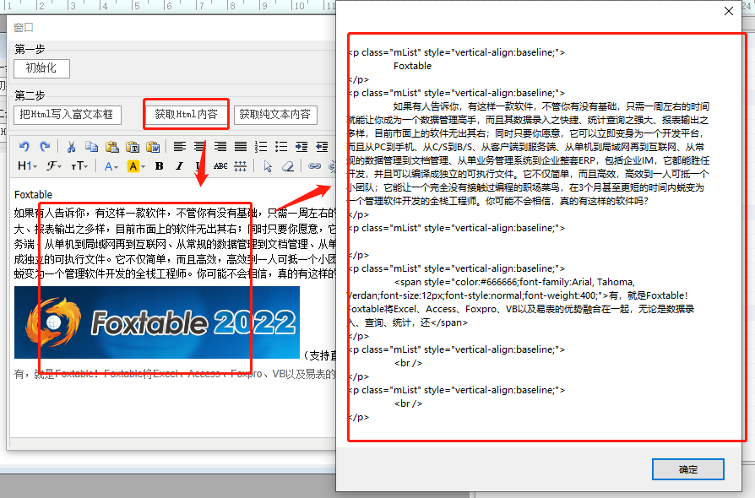
Task: Click 获取纯文本内容 button
Action: click(275, 115)
